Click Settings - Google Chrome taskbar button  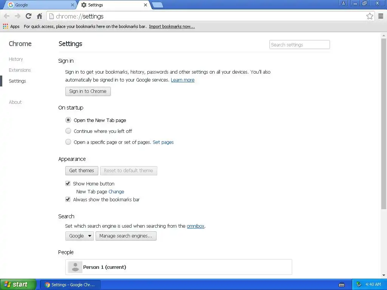pos(70,285)
